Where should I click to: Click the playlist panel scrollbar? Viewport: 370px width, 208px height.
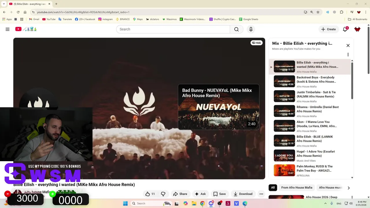(352, 80)
